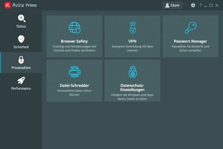Open settings via the gear icon

click(193, 5)
